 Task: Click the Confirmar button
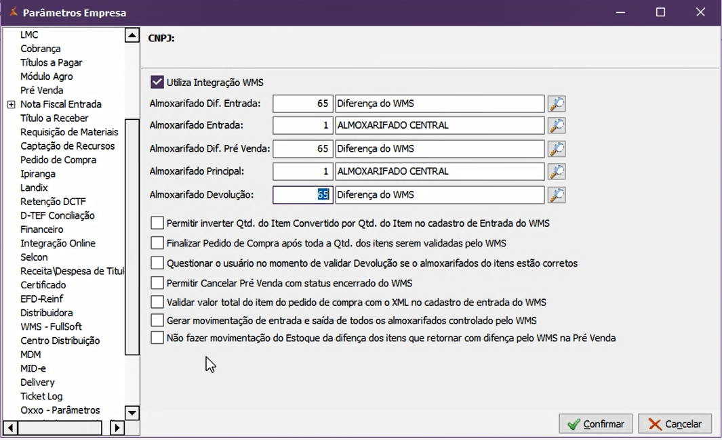(596, 424)
